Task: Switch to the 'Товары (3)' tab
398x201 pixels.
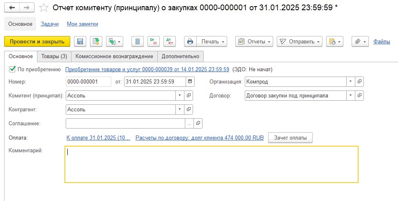Action: tap(54, 56)
